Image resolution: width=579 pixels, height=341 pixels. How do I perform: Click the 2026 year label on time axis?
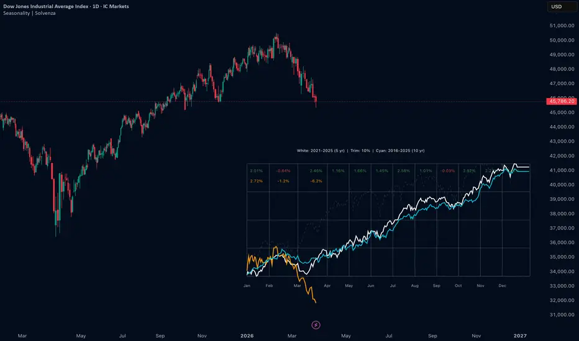(x=247, y=335)
